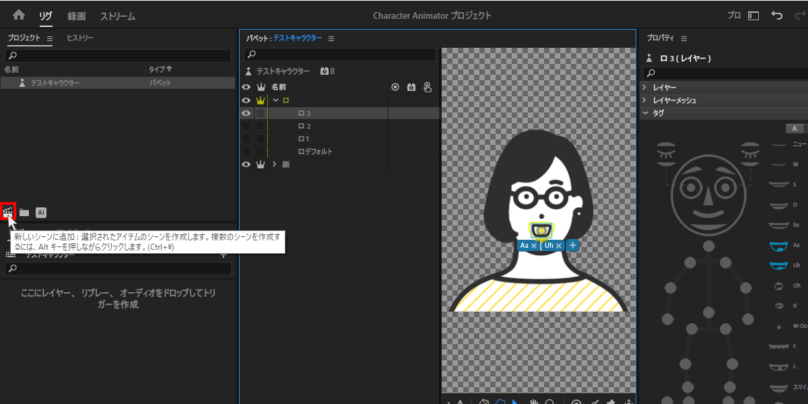This screenshot has width=808, height=404.
Task: Click the add to new scene clapperboard icon
Action: point(8,212)
